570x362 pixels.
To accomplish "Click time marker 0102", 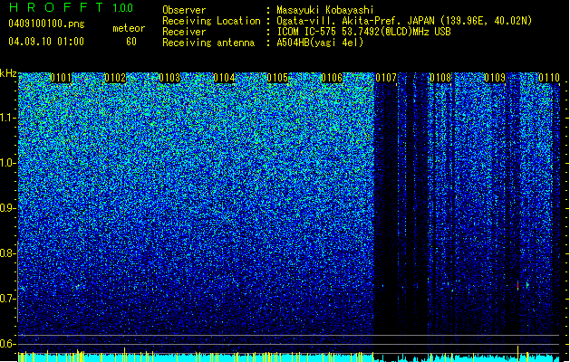I will pyautogui.click(x=115, y=78).
